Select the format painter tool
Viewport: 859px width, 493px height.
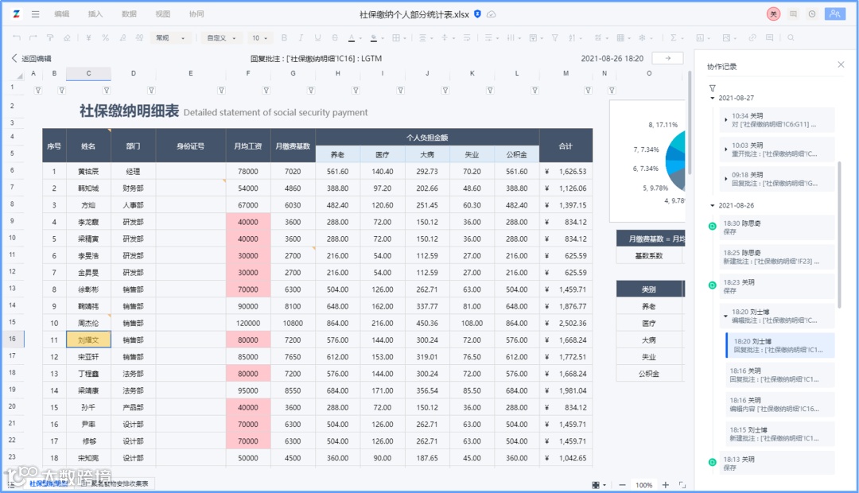(50, 38)
